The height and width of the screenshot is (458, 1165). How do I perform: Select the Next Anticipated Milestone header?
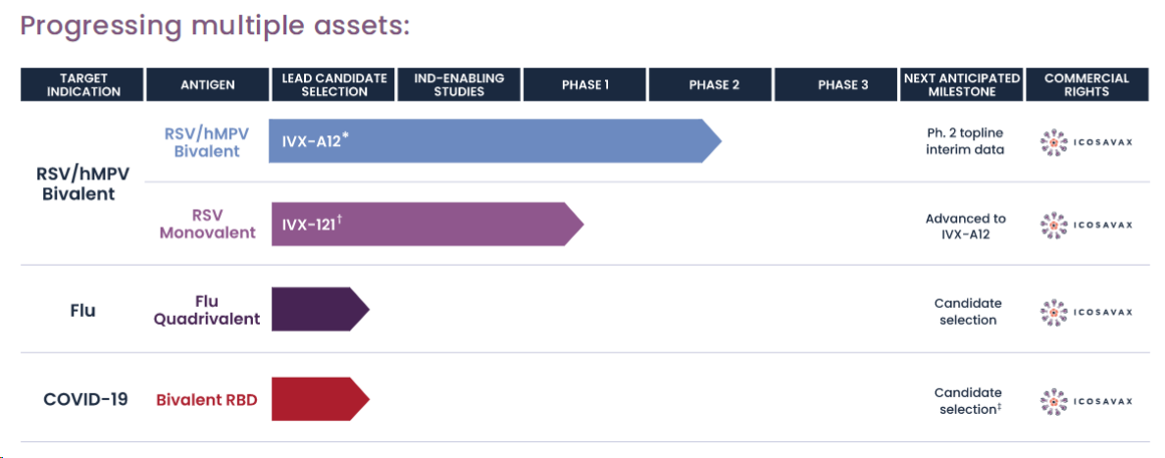click(x=962, y=85)
